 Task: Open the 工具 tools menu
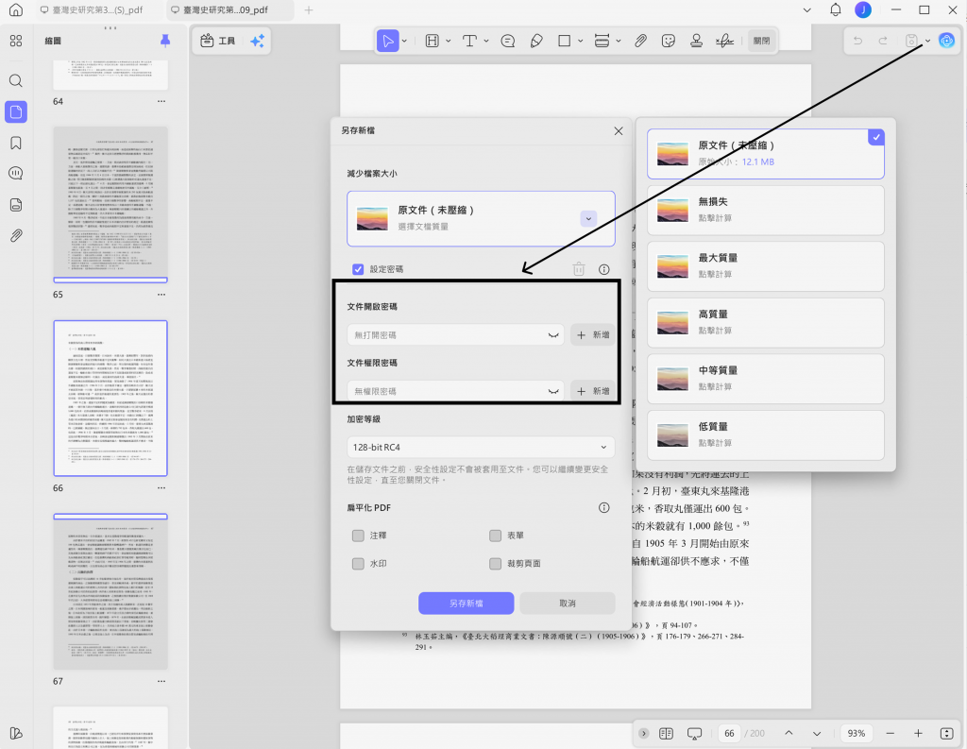point(218,41)
